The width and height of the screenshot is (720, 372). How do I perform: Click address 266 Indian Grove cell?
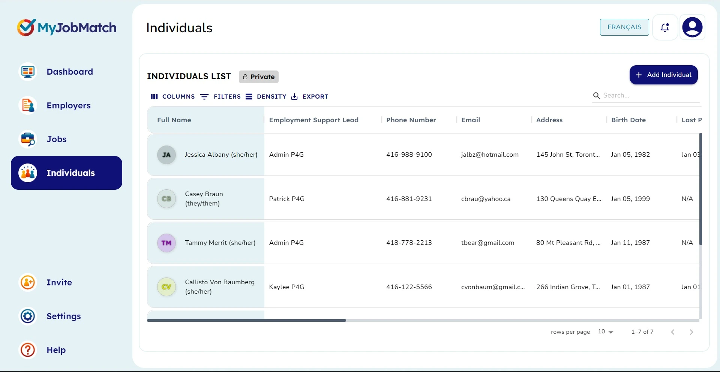[x=568, y=287]
